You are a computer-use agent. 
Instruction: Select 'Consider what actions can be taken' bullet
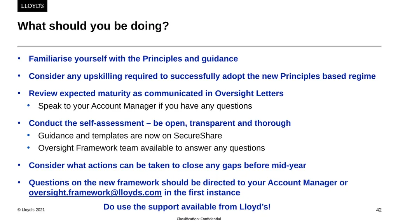pyautogui.click(x=167, y=166)
